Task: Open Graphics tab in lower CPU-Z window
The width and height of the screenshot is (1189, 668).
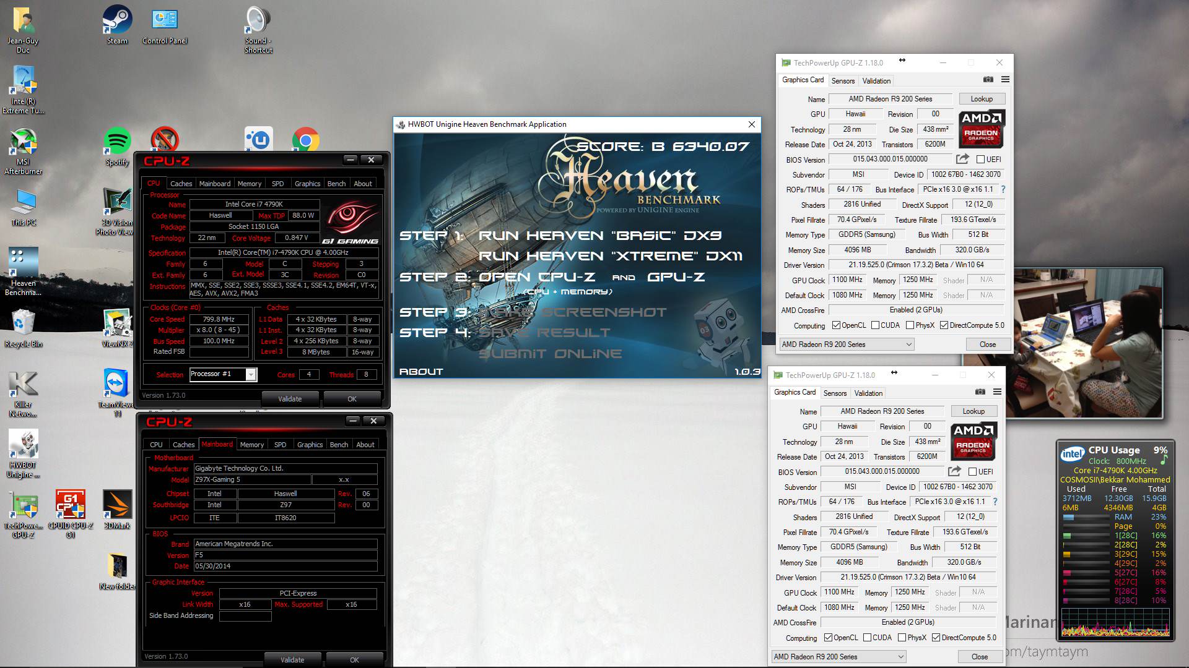Action: click(310, 445)
